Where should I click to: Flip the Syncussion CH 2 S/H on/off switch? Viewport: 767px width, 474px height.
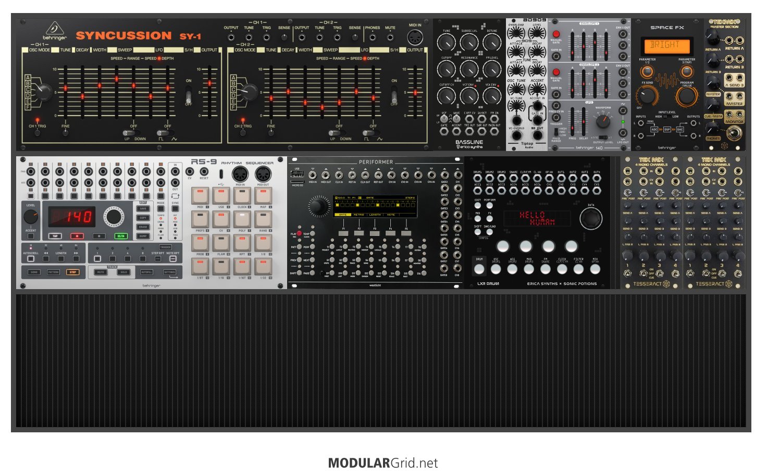click(x=394, y=95)
